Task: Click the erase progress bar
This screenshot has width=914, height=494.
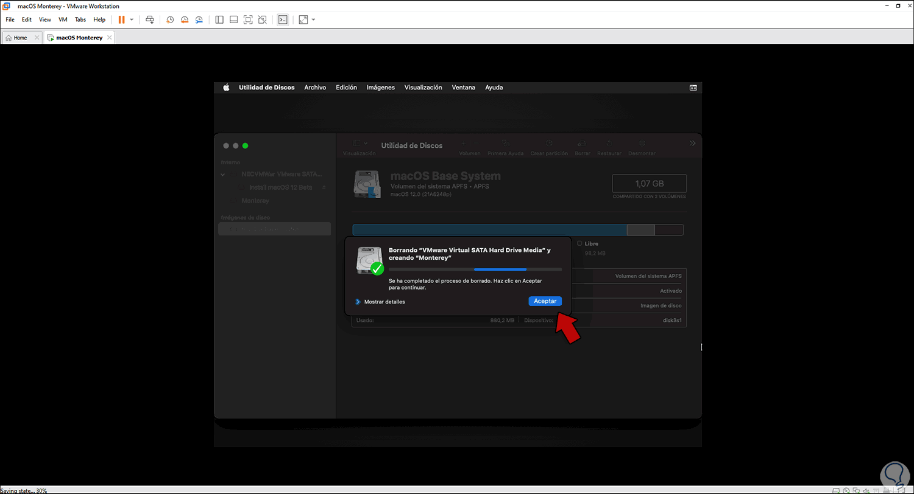Action: [x=475, y=269]
